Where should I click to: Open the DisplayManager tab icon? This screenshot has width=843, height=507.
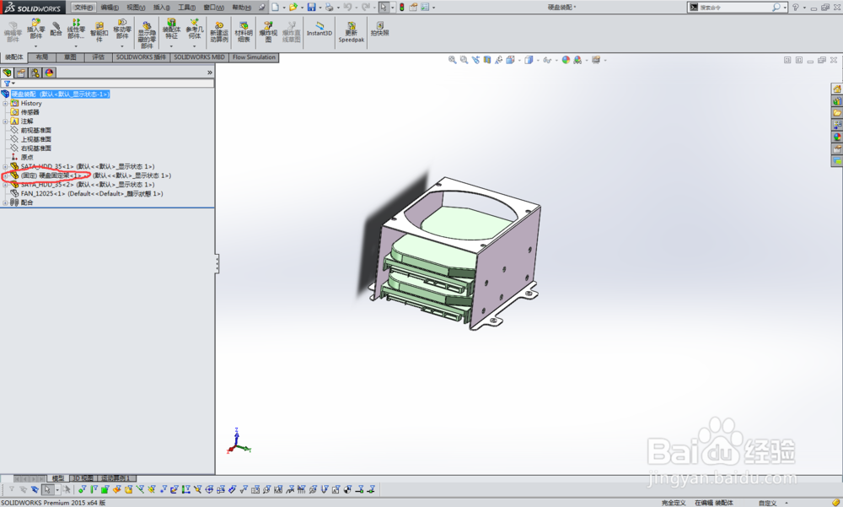[49, 73]
